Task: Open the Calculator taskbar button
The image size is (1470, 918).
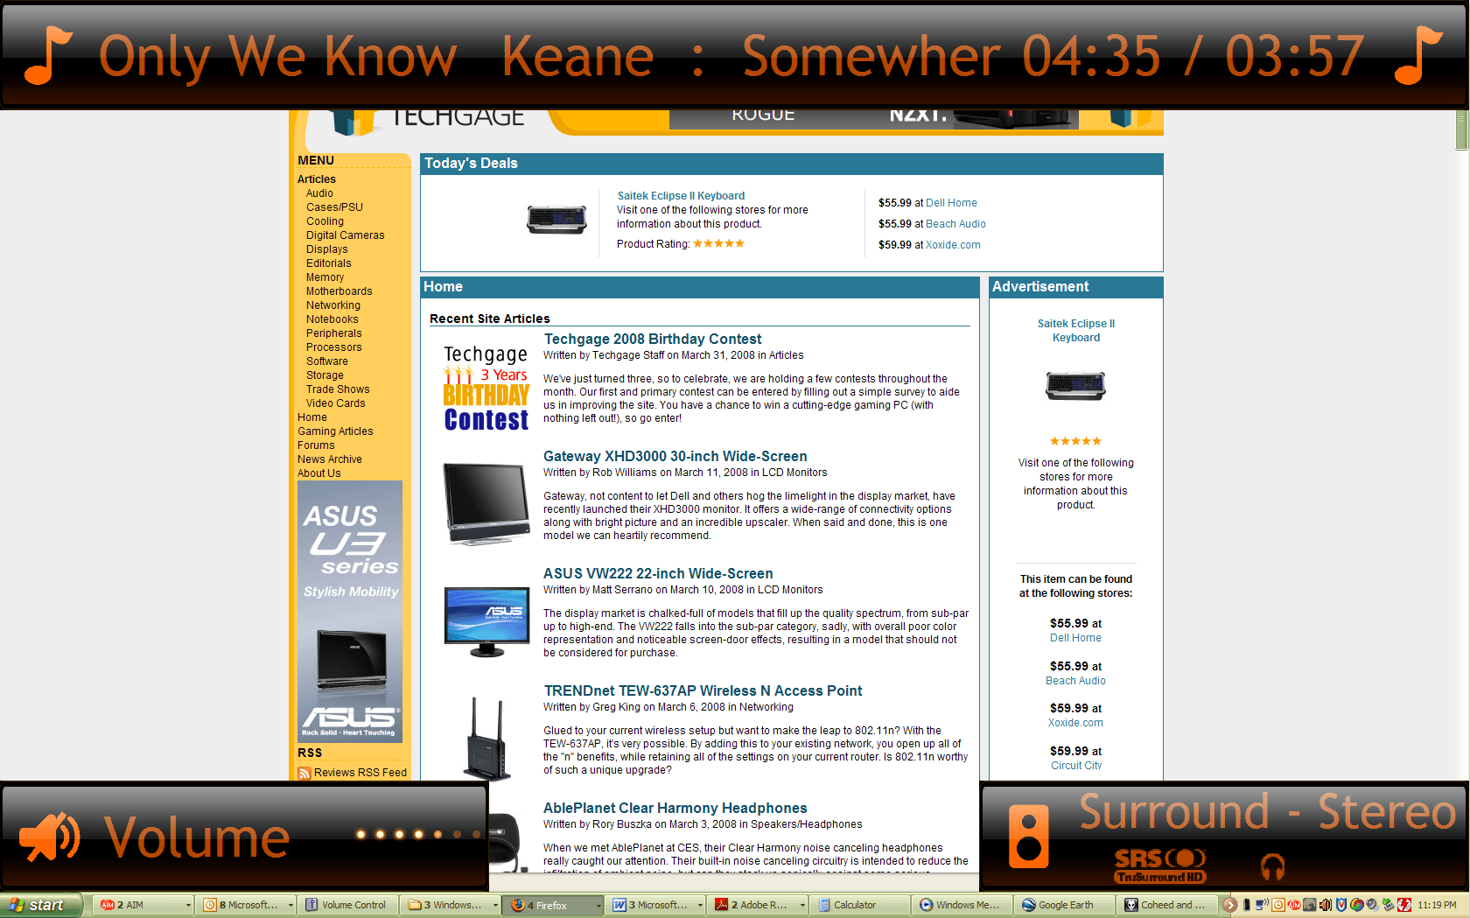Action: (858, 905)
